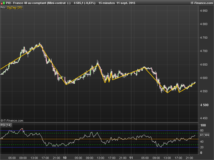Click the 4 600 level on the price axis
214x160 pixels.
(204, 78)
